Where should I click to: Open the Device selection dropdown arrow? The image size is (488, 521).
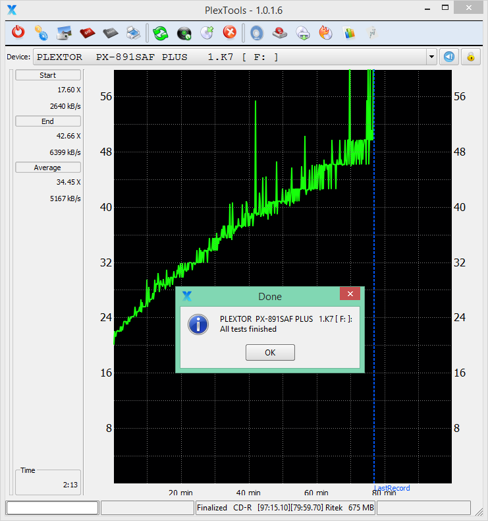pos(431,57)
